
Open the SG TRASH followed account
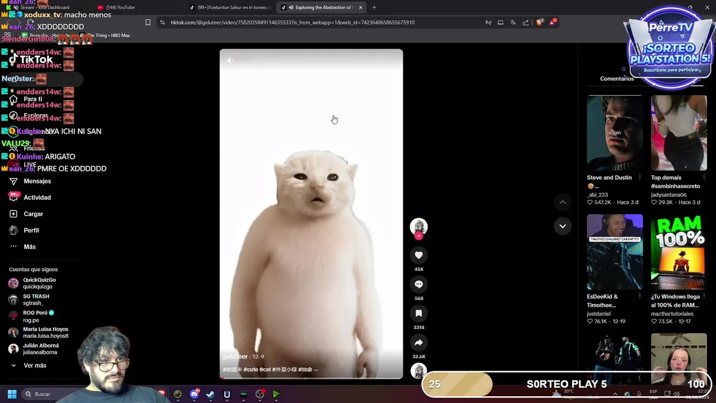coord(36,299)
